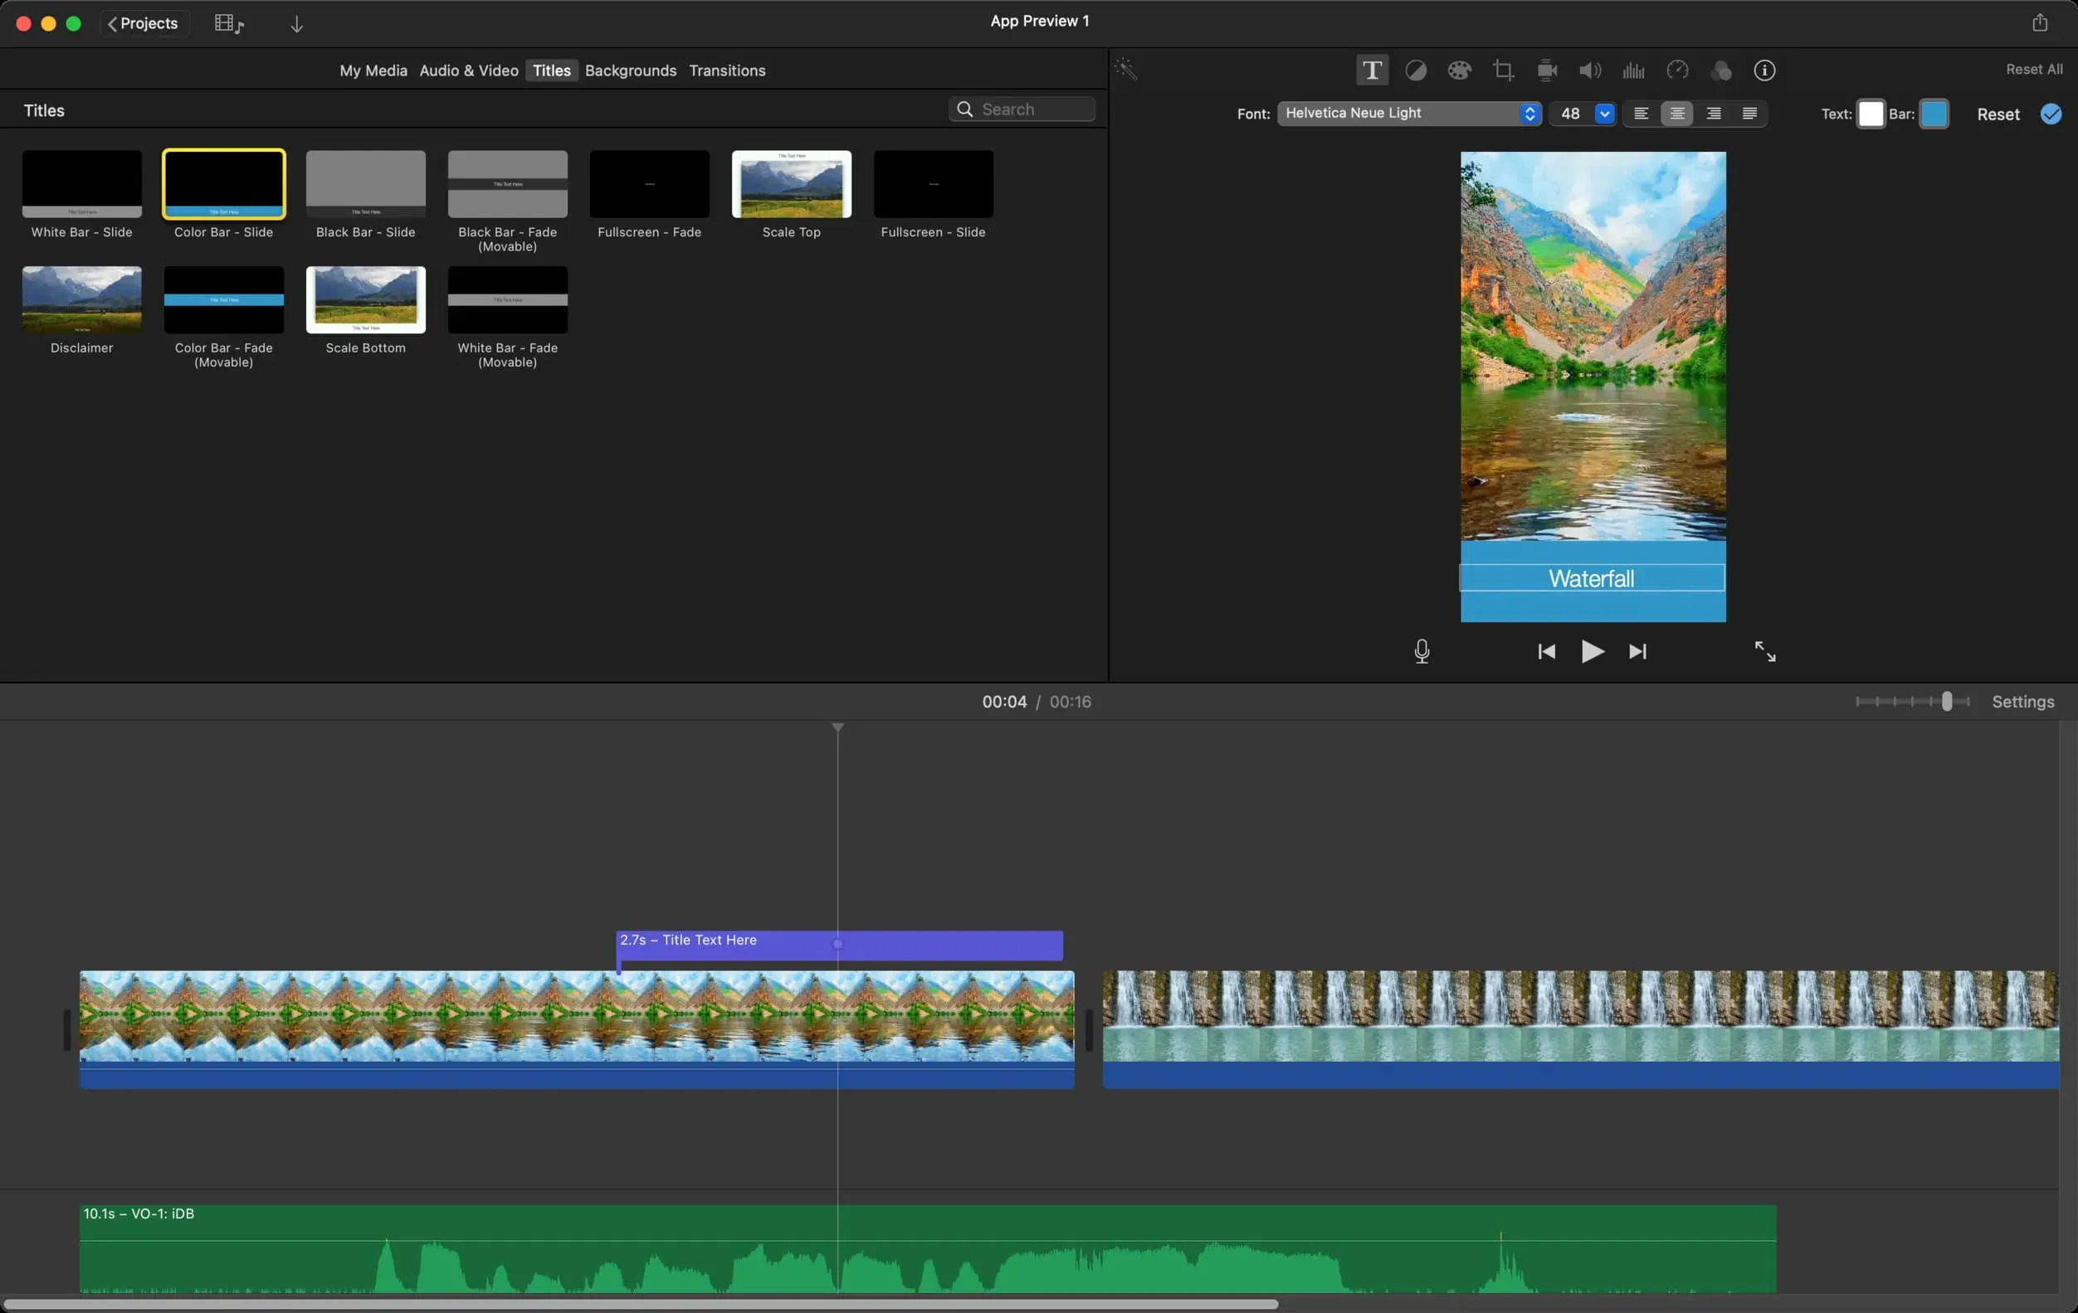The width and height of the screenshot is (2078, 1313).
Task: Expand the font size dropdown
Action: pyautogui.click(x=1604, y=114)
